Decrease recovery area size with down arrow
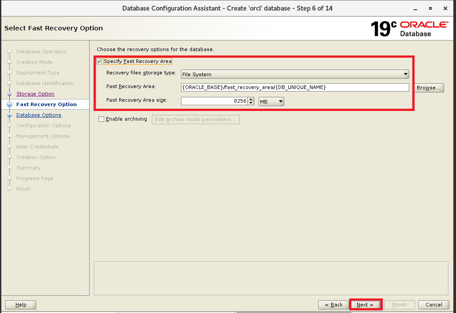 pos(251,103)
